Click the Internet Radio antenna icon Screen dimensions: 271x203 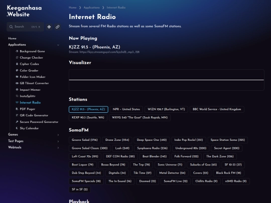click(17, 102)
